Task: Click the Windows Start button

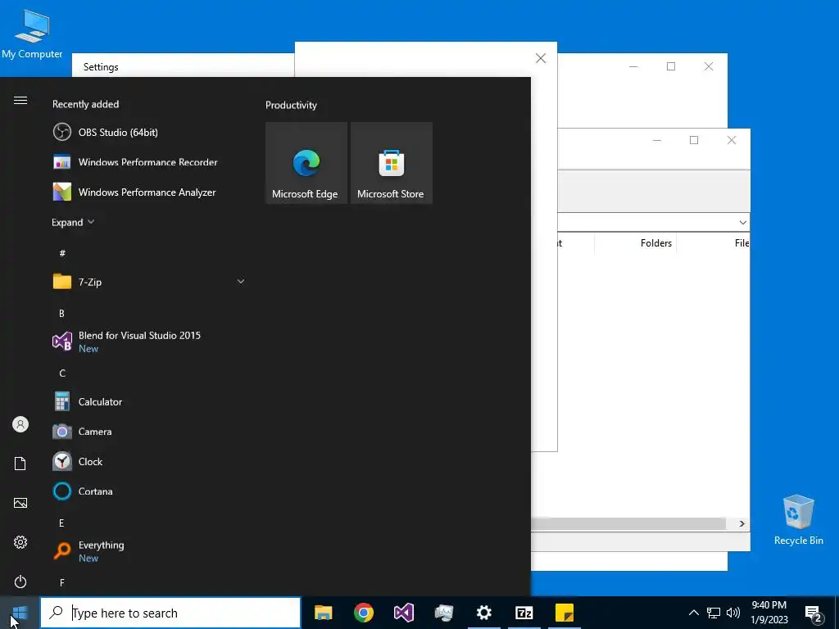Action: (x=20, y=613)
